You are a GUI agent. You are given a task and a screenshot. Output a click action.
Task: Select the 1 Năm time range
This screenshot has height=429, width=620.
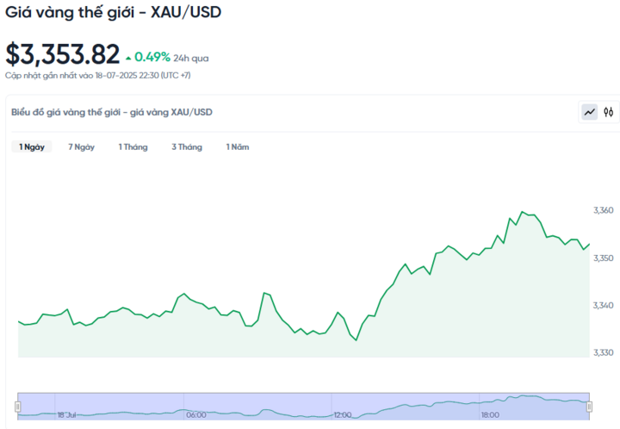click(x=238, y=147)
